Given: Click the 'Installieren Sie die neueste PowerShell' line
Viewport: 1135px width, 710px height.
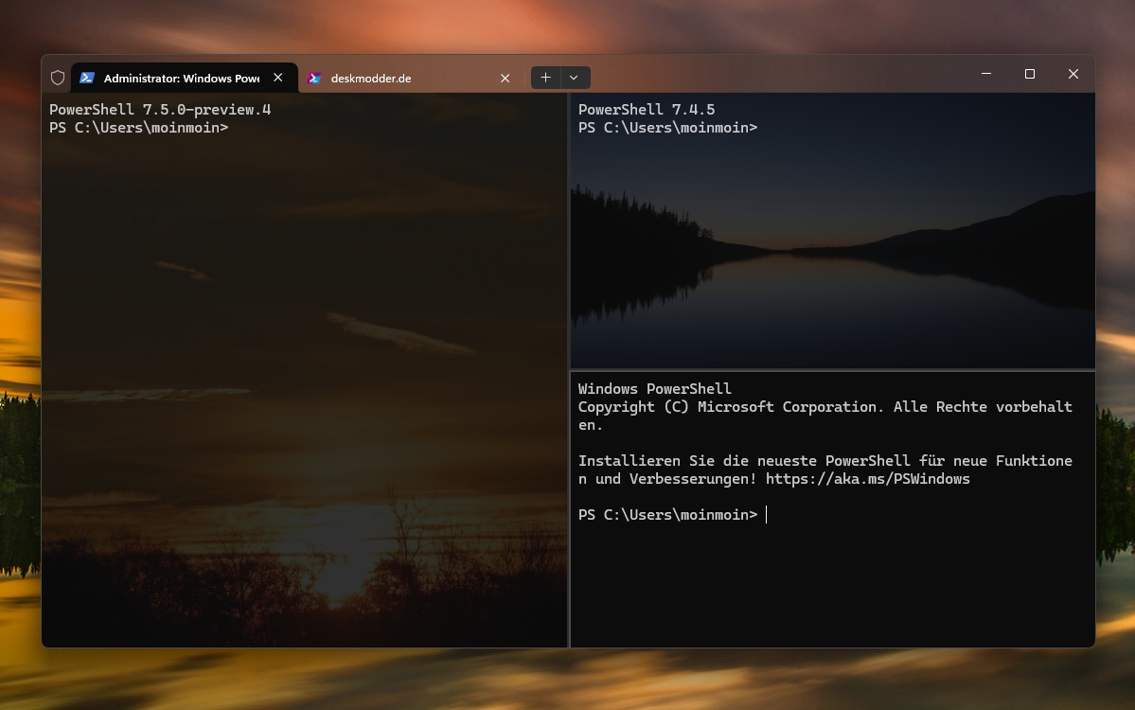Looking at the screenshot, I should [x=825, y=461].
